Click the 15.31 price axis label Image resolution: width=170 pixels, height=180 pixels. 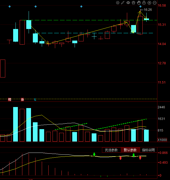[x=162, y=25]
